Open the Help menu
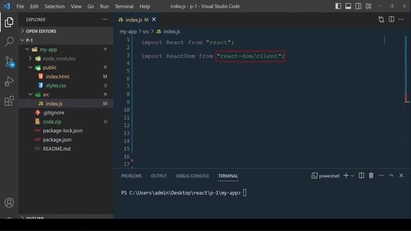 144,6
